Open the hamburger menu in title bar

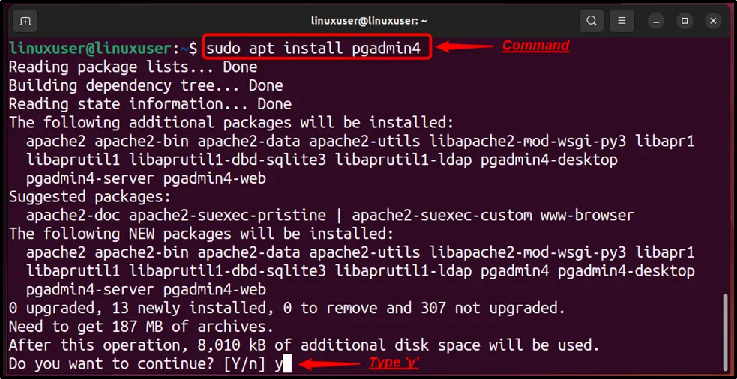point(621,21)
